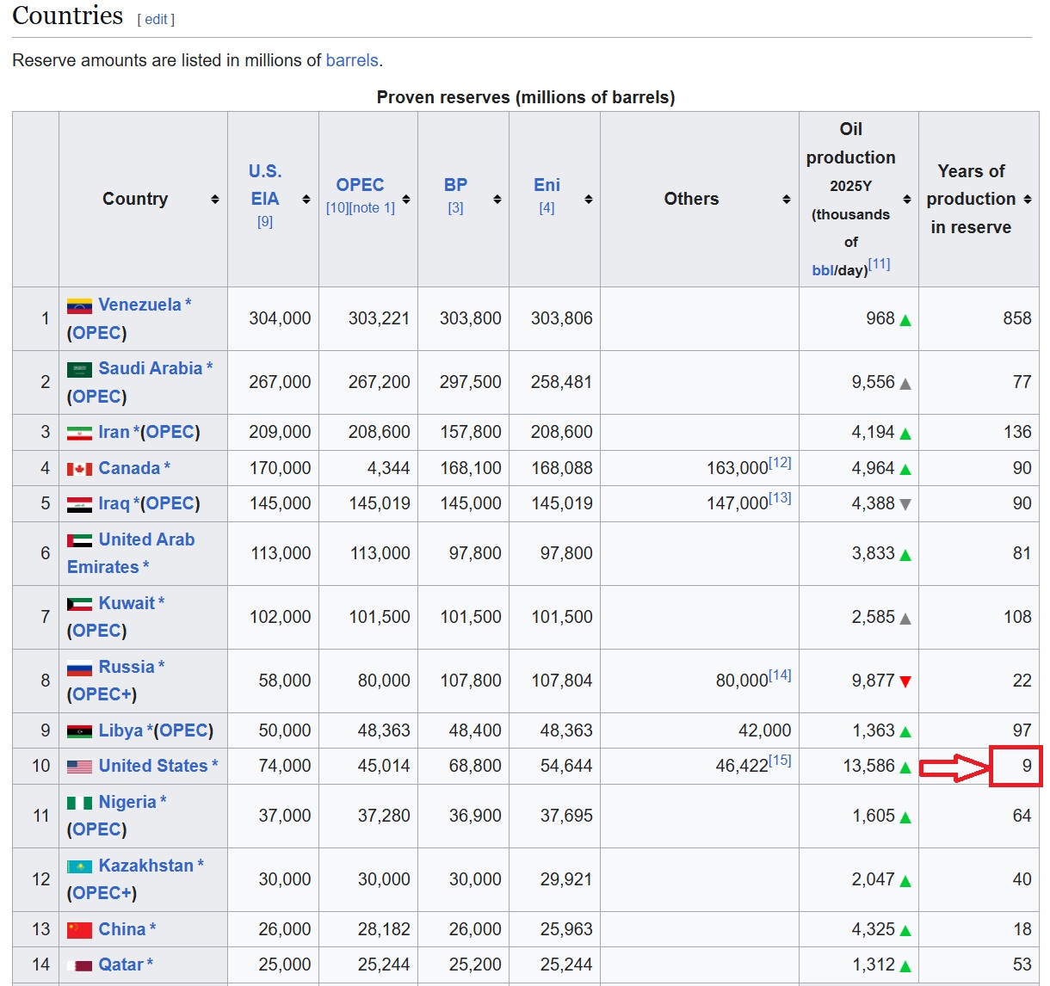Open the Canada country link

[129, 468]
